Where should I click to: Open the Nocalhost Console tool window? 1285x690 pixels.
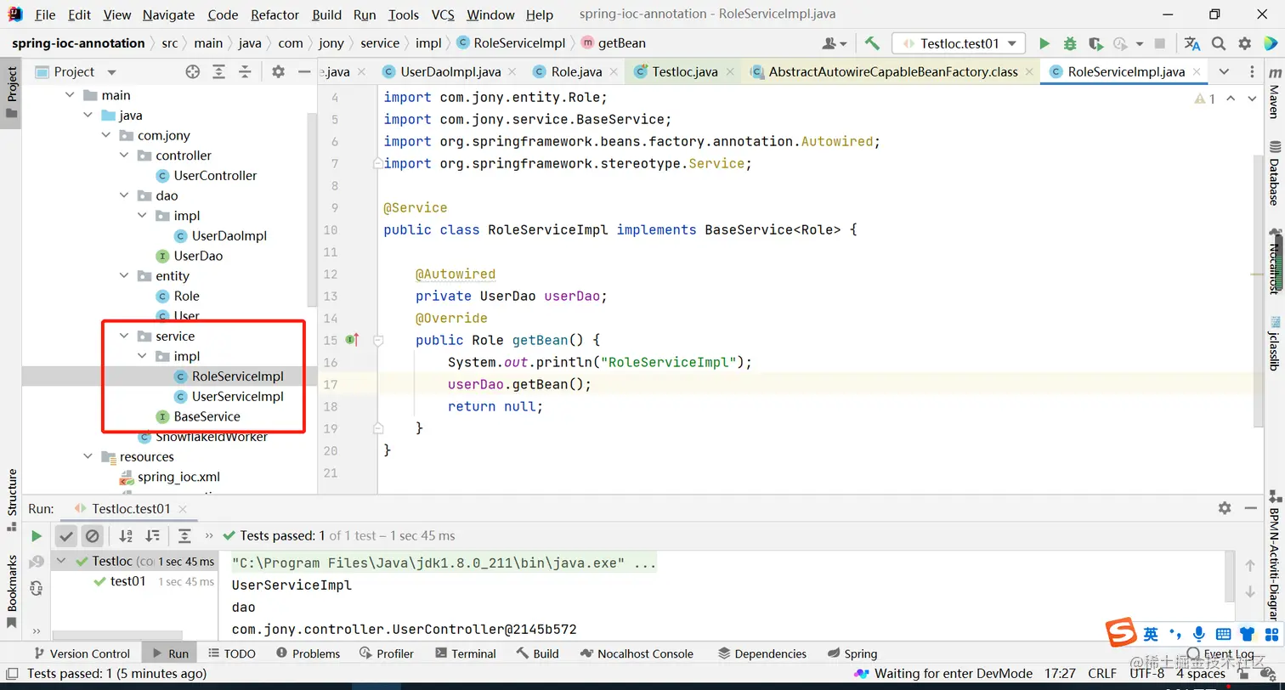click(x=637, y=653)
